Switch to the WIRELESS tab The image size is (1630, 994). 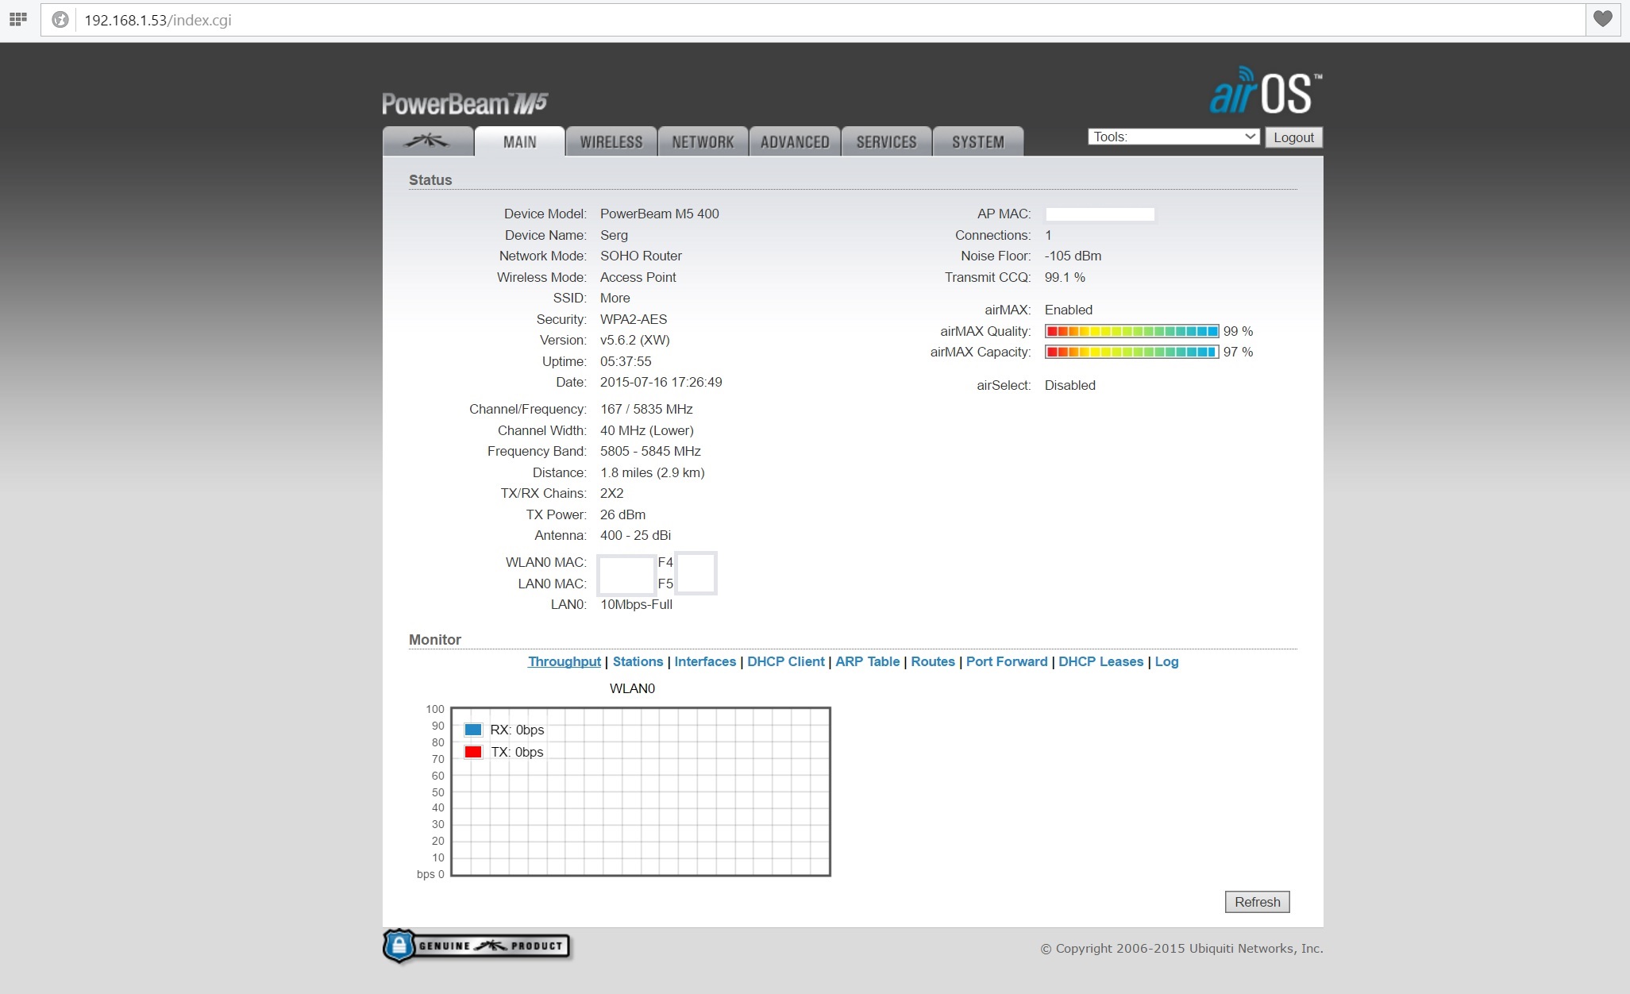611,141
